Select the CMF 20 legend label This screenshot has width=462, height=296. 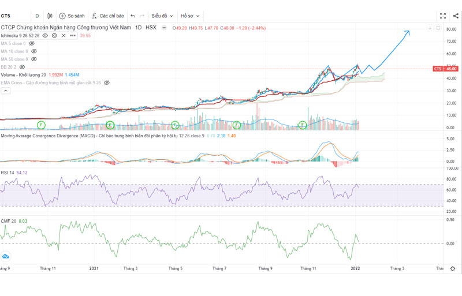[x=9, y=221]
